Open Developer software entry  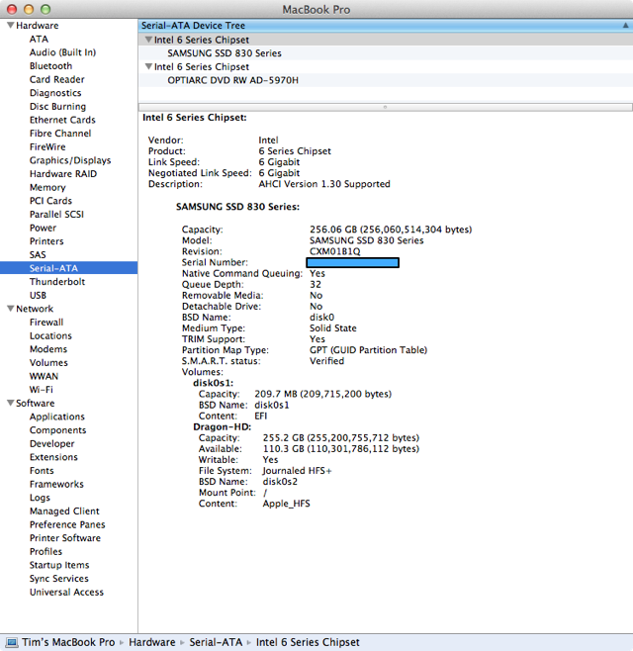pos(51,443)
